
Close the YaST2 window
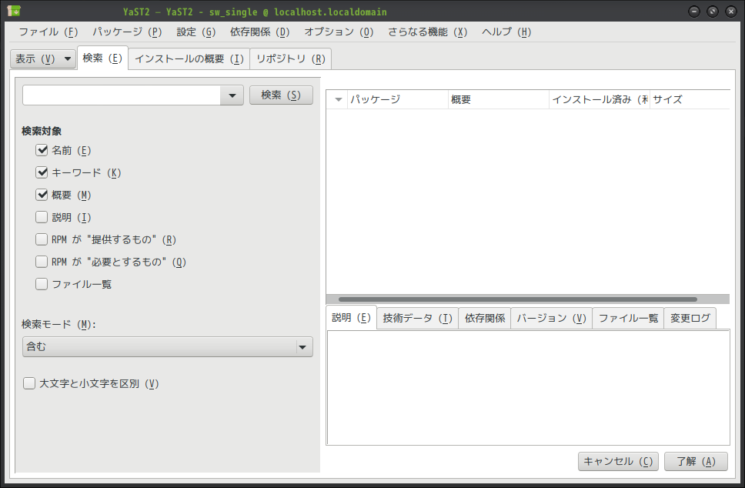(731, 12)
